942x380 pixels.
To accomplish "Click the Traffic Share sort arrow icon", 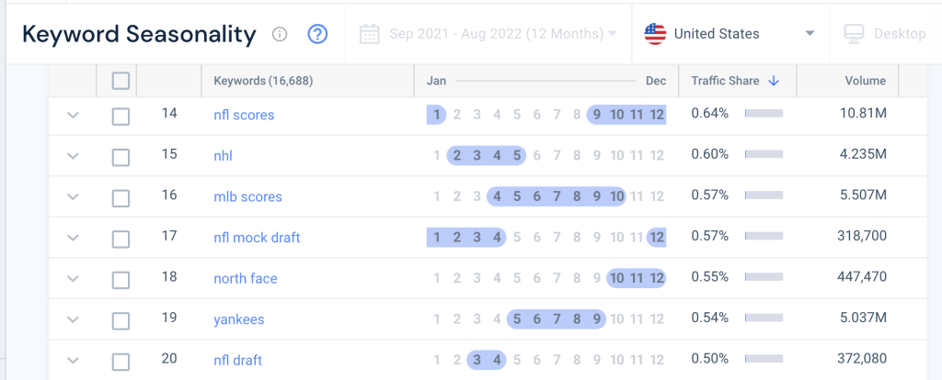I will point(774,81).
